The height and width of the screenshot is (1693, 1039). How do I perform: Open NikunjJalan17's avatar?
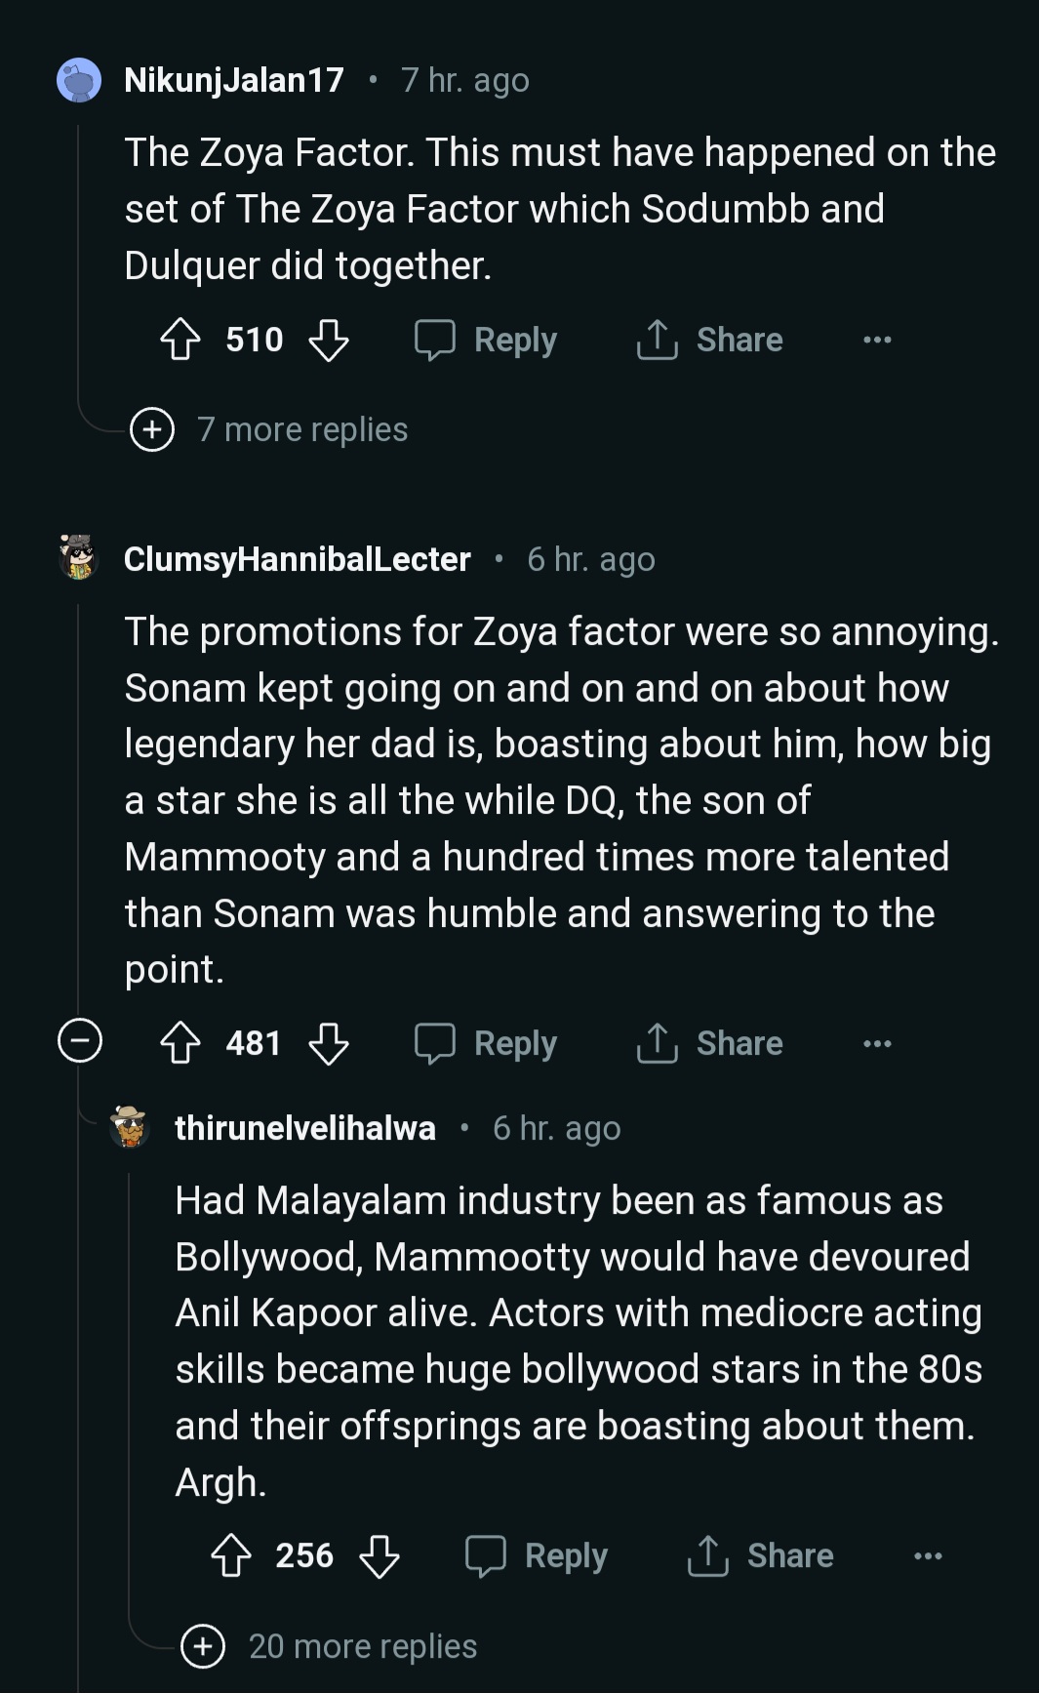coord(79,80)
